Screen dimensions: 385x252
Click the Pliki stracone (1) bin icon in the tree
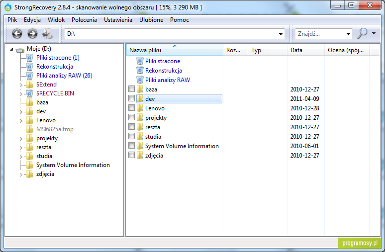pyautogui.click(x=29, y=58)
